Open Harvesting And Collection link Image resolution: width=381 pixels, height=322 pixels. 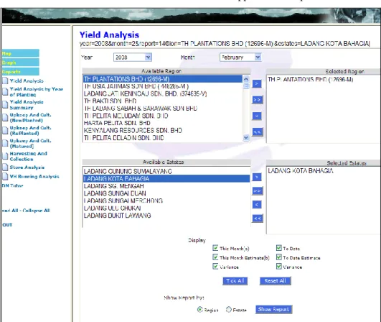(29, 156)
